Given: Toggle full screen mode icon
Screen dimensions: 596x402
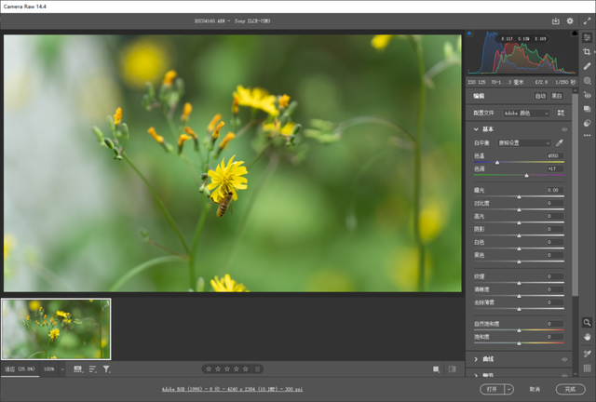Looking at the screenshot, I should (x=588, y=20).
